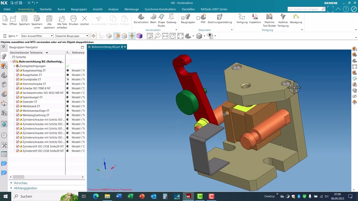
Task: Open Microsoft Edge from taskbar
Action: [x=96, y=196]
